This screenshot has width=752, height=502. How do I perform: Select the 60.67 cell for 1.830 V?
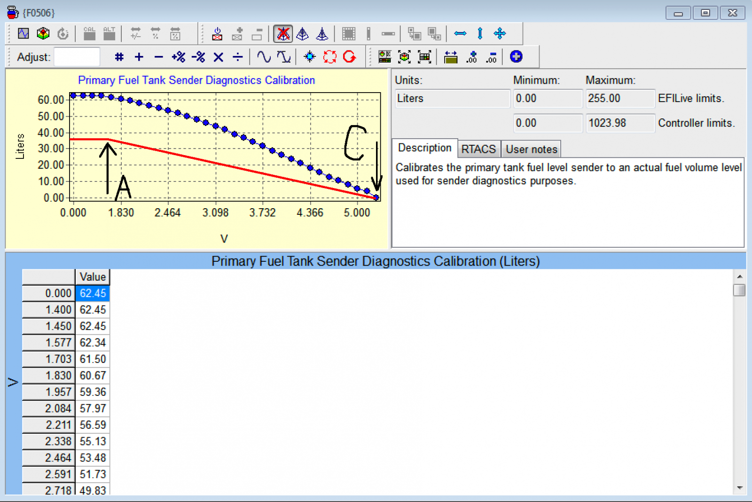tap(93, 376)
